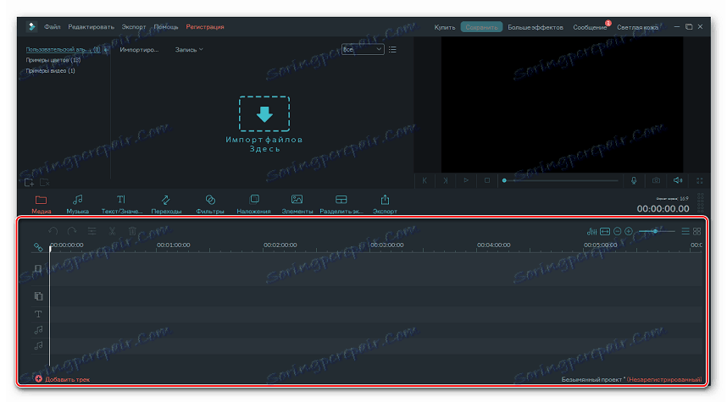The height and width of the screenshot is (402, 727).
Task: Open the audio mixer icon above timeline
Action: tap(591, 231)
